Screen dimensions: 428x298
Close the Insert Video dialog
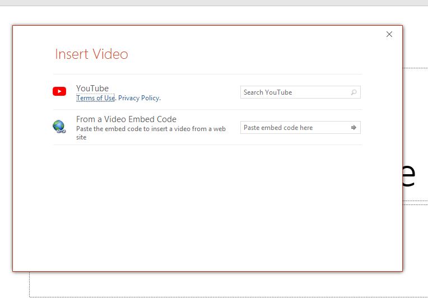tap(389, 34)
